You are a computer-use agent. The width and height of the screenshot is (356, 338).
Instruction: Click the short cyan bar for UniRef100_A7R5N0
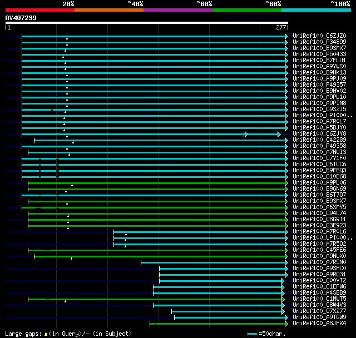tap(213, 263)
